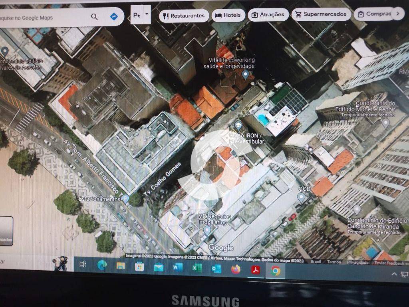The image size is (409, 307).
Task: Switch to Chrome in taskbar
Action: [x=276, y=271]
